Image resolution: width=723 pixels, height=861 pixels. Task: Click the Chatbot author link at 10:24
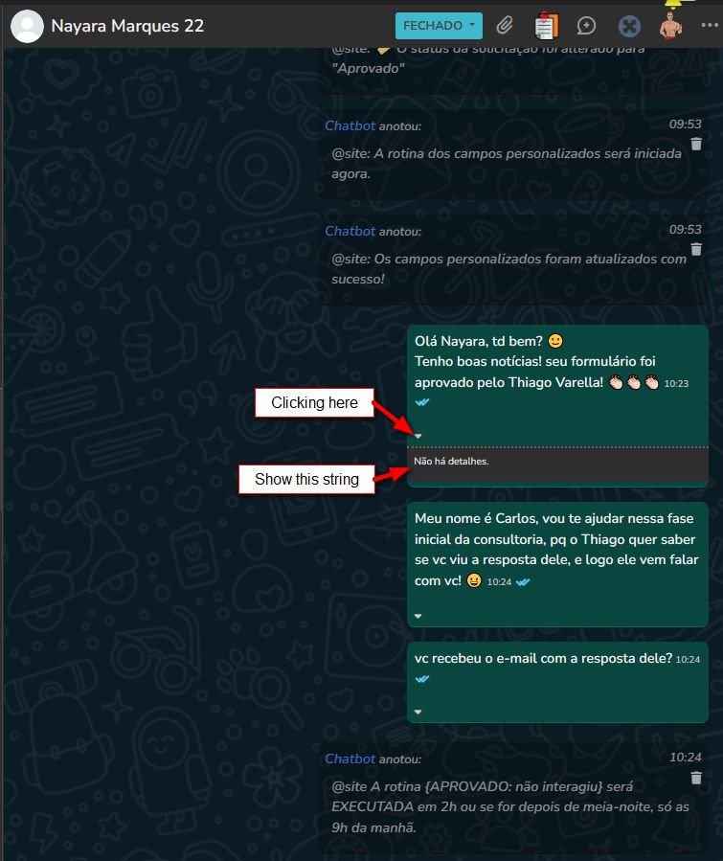coord(350,759)
